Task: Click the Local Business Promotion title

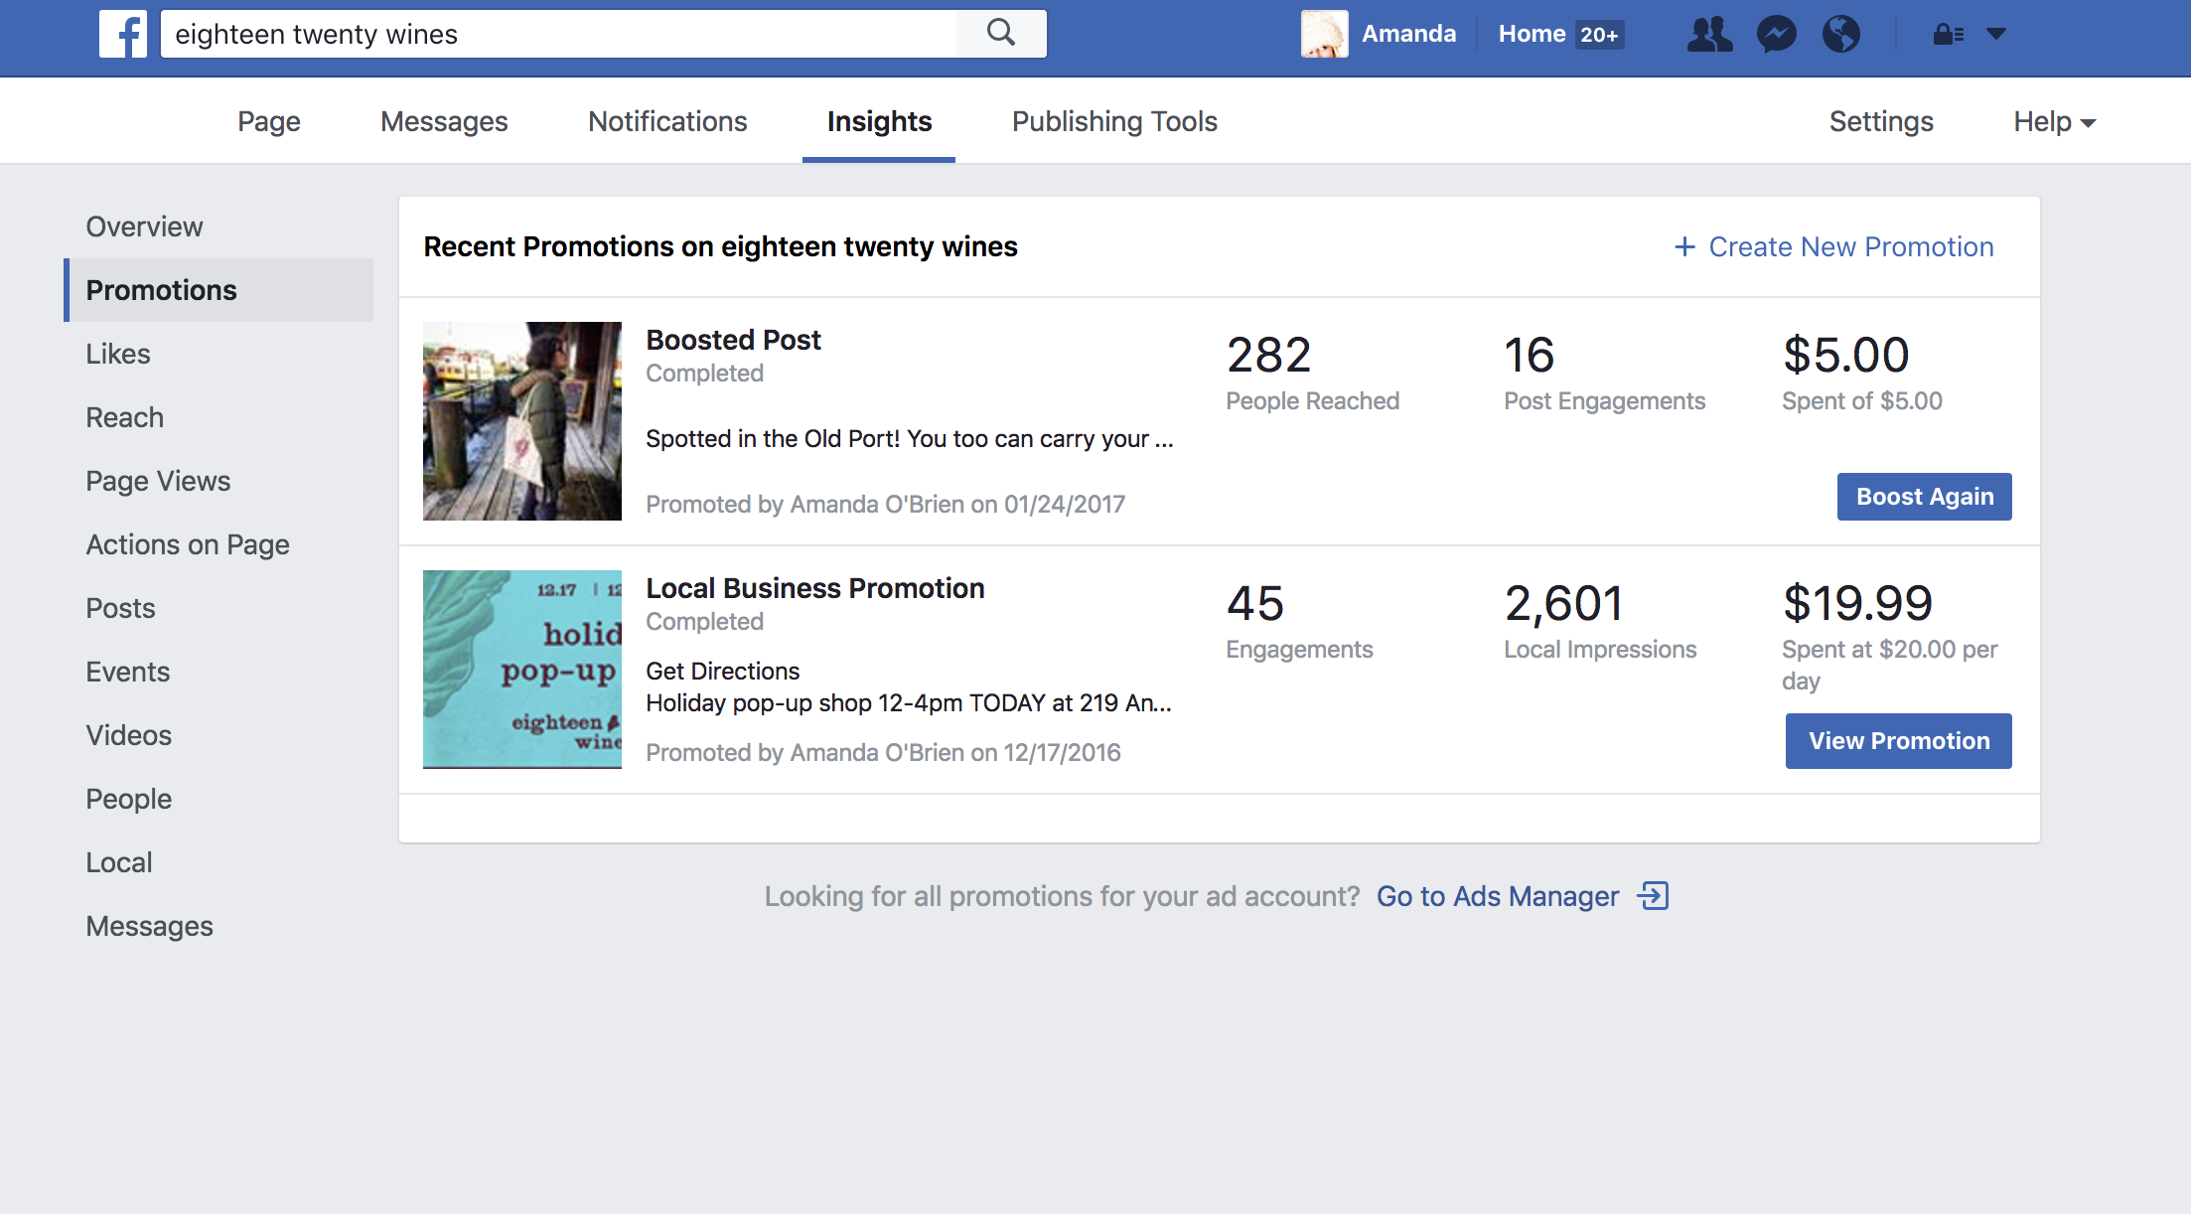Action: tap(814, 588)
